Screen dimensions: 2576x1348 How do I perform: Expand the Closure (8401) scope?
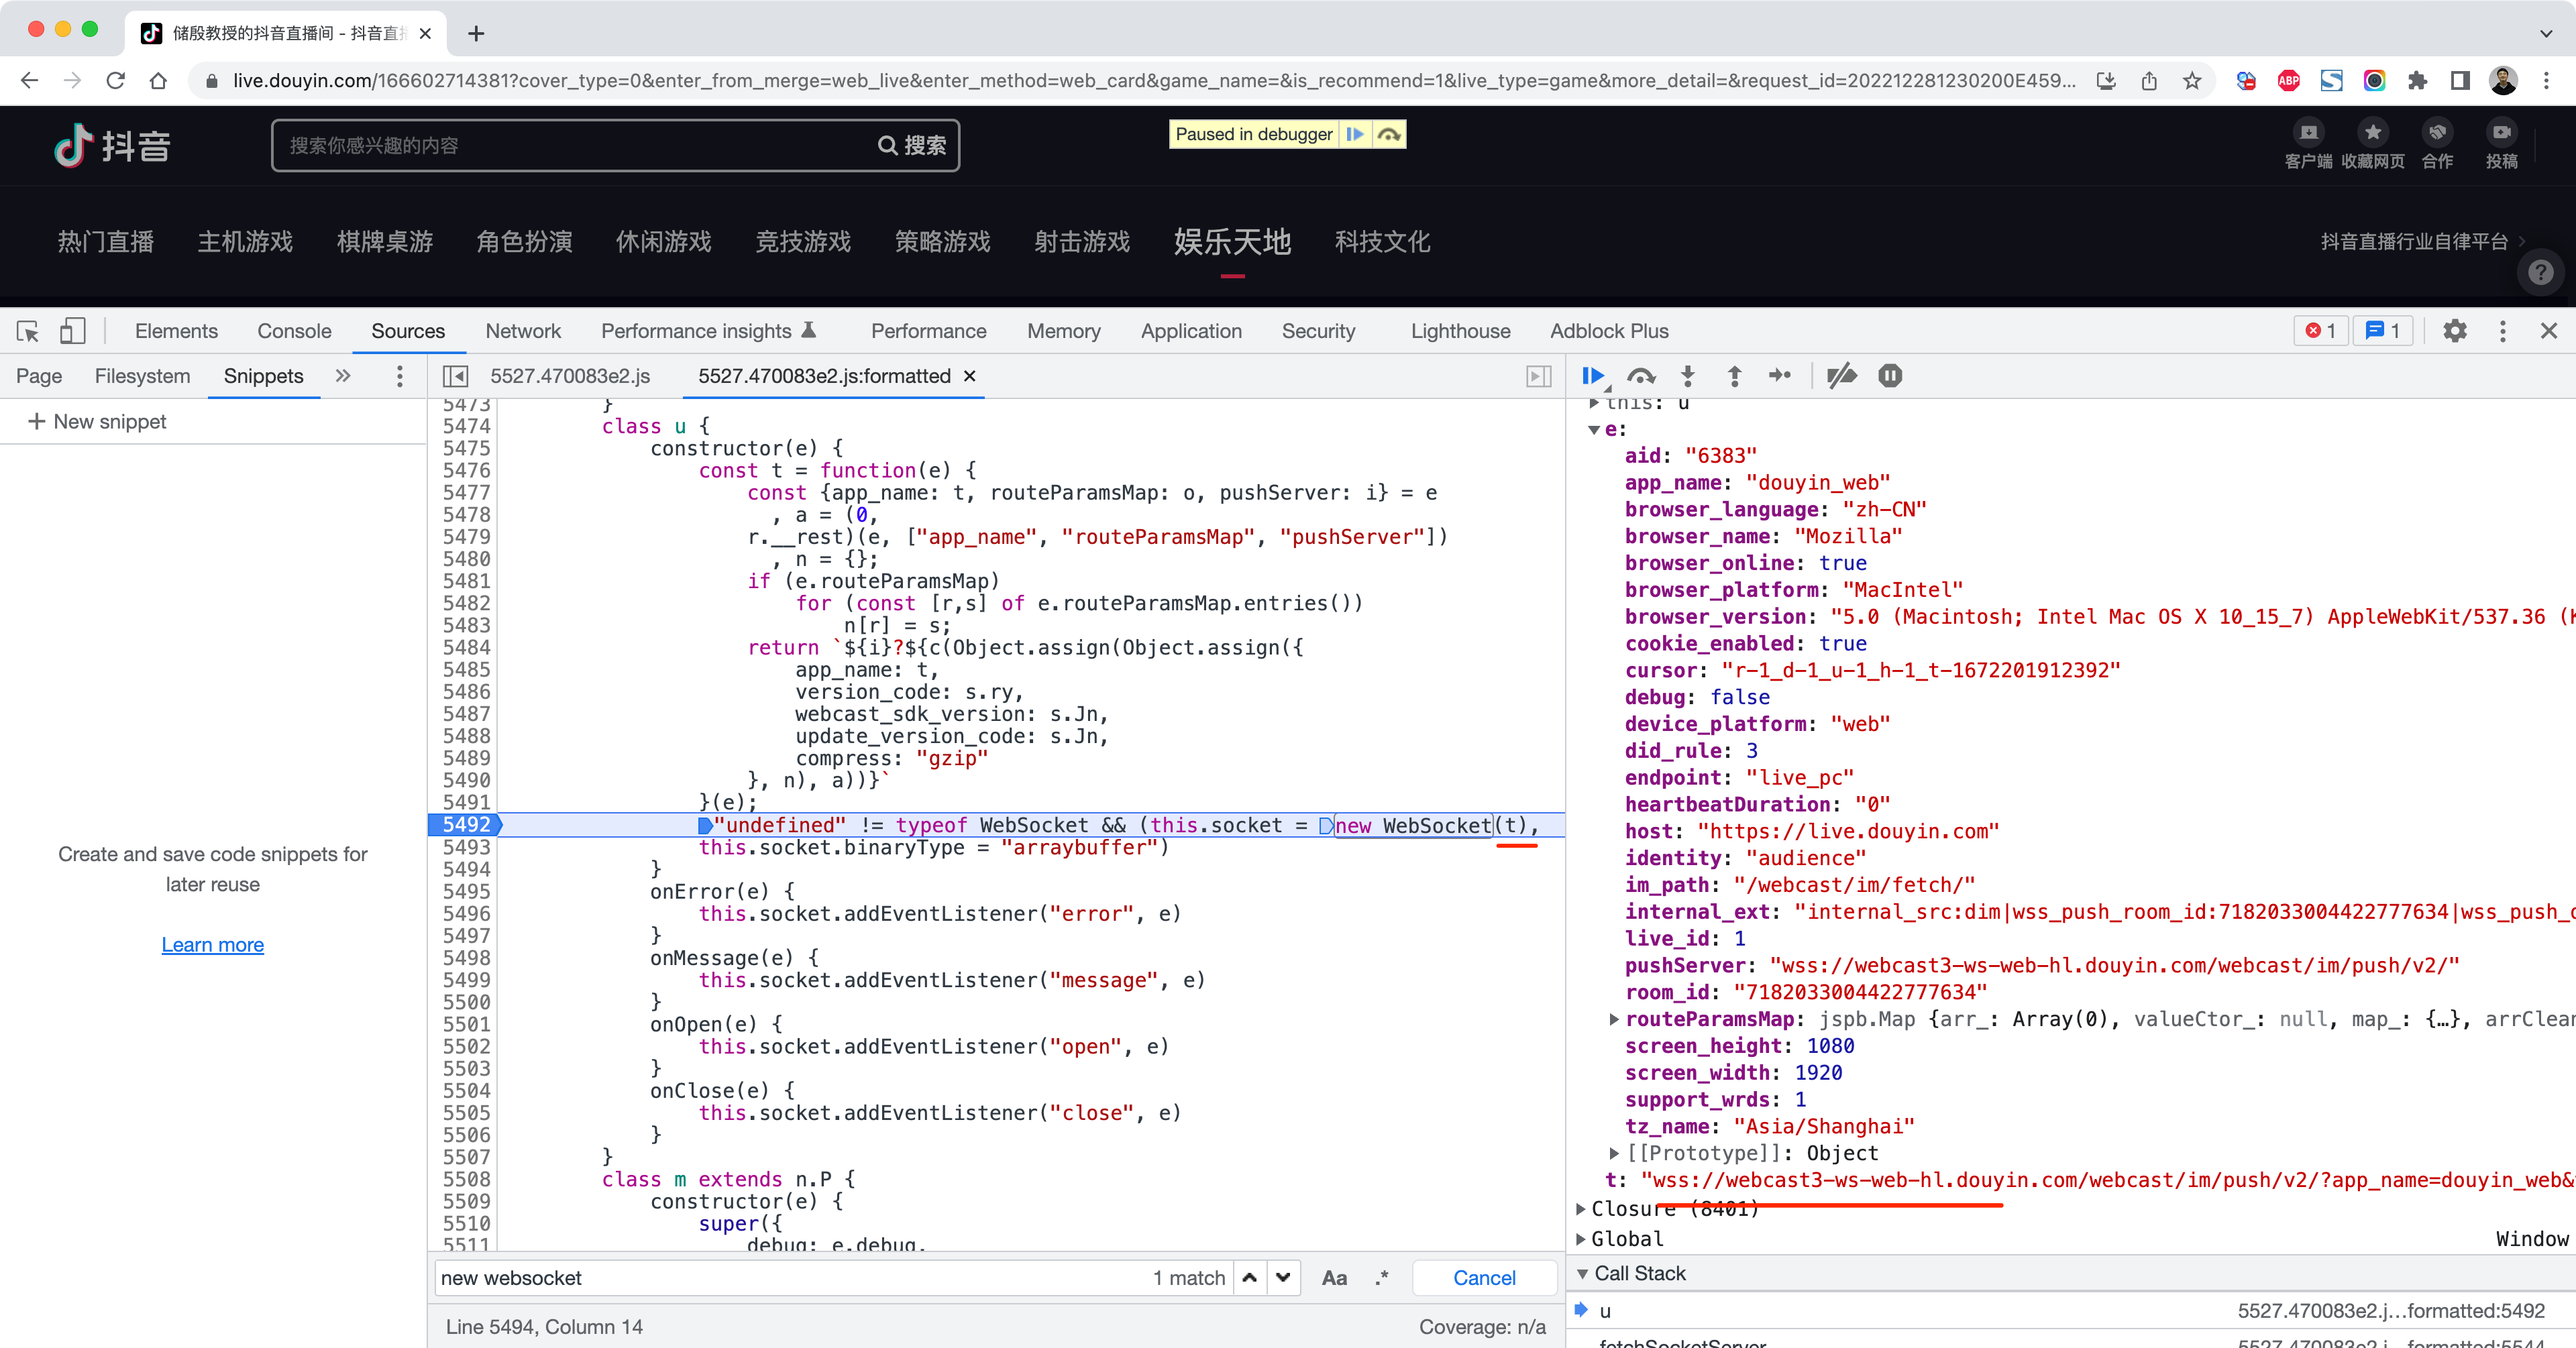[1582, 1209]
